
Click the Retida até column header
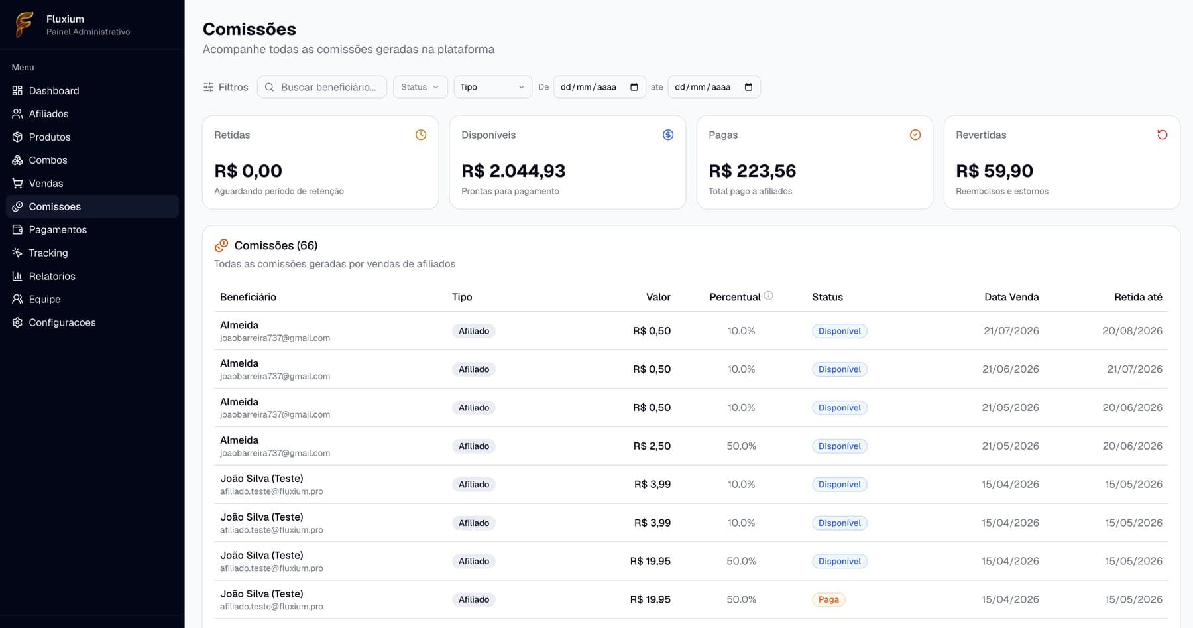(x=1138, y=297)
